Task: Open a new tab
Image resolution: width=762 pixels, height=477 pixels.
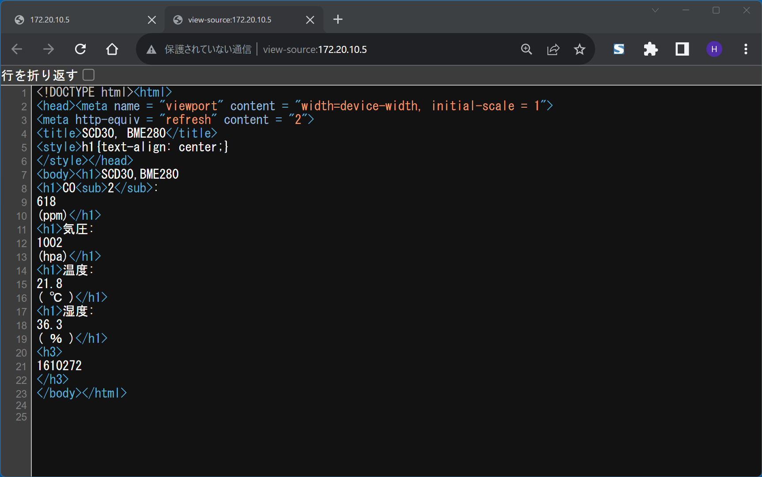Action: 338,19
